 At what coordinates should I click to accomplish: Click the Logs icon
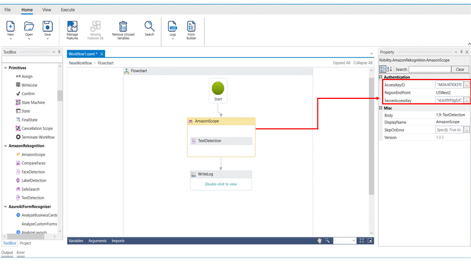(173, 26)
